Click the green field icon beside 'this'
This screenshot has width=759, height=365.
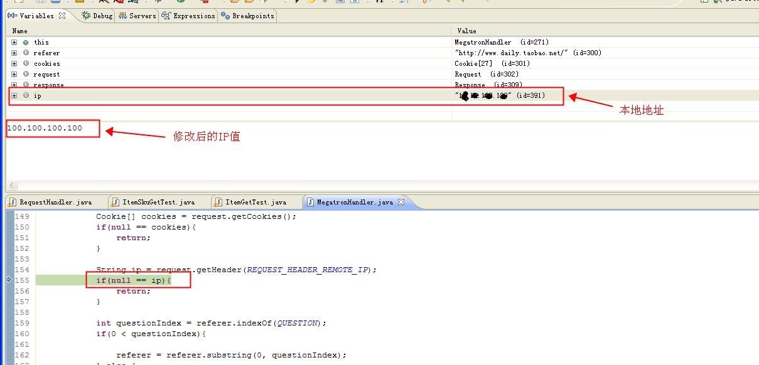coord(26,42)
